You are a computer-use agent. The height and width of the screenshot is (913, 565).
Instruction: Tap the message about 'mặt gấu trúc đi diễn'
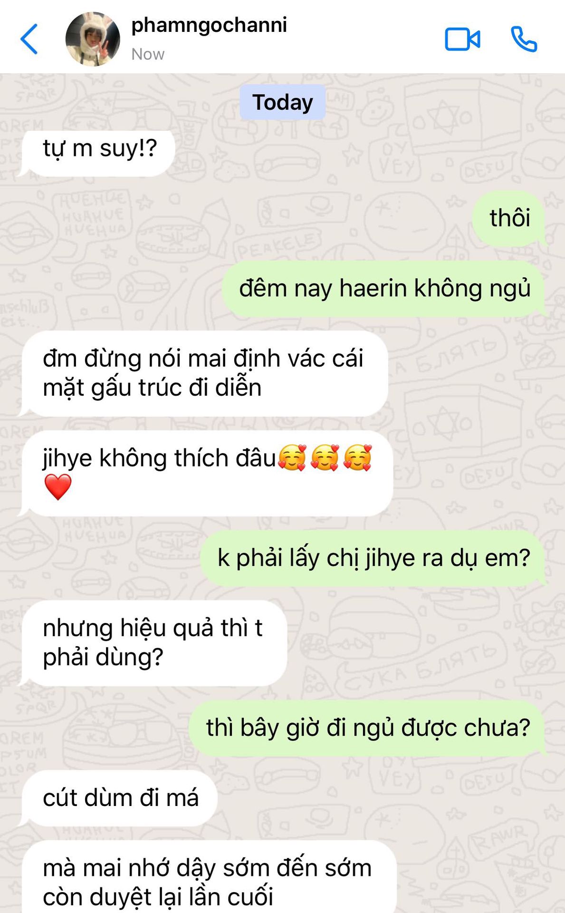click(x=203, y=373)
